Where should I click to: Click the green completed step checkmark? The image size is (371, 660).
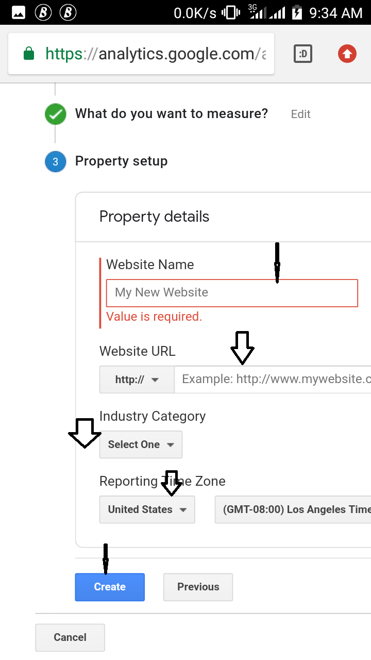55,114
